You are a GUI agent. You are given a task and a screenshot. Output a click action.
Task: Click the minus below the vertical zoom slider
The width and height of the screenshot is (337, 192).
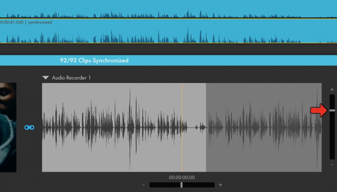tap(332, 165)
